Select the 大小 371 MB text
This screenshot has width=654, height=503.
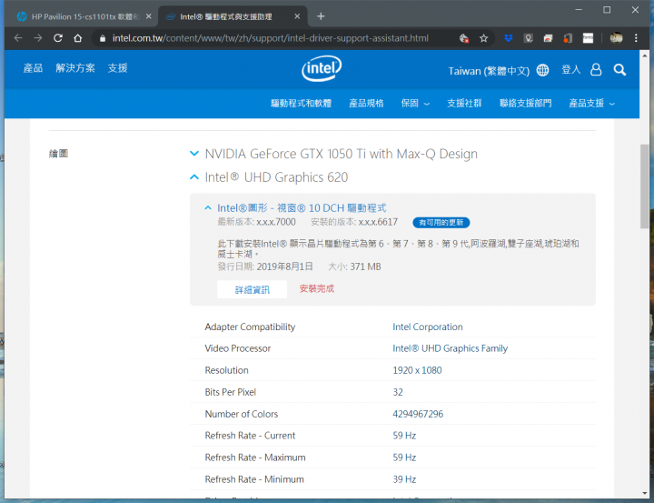[354, 267]
